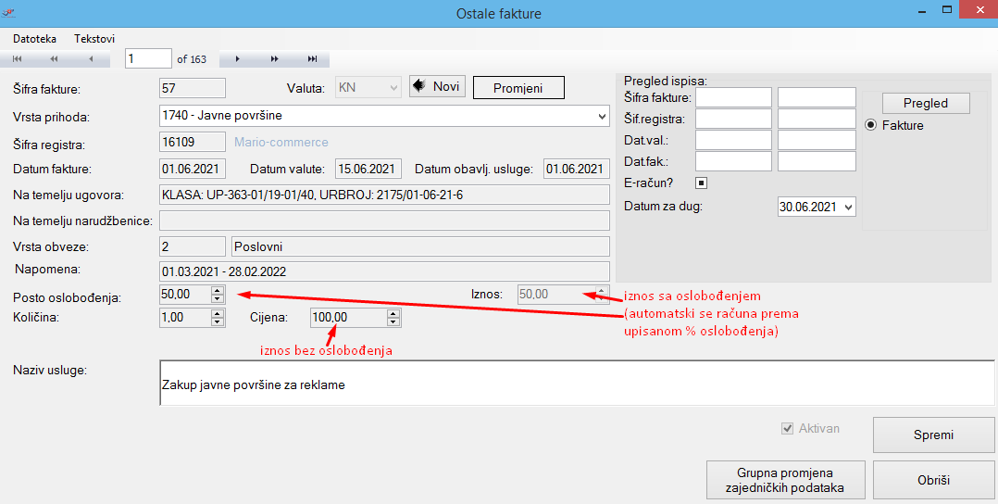Viewport: 998px width, 504px height.
Task: Increase the Posto oslobođenja spinner value
Action: pyautogui.click(x=218, y=290)
